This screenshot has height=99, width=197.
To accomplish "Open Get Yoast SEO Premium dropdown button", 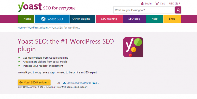I will (x=34, y=82).
